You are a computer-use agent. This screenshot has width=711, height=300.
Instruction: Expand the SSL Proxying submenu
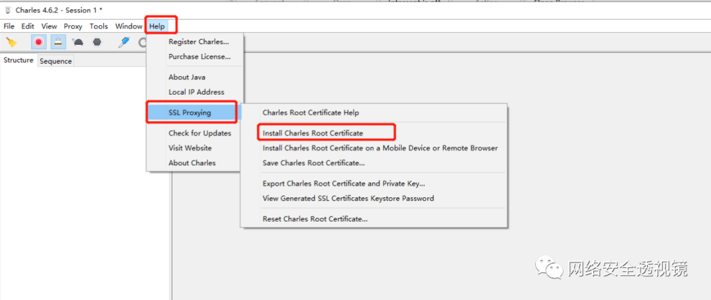(x=194, y=113)
